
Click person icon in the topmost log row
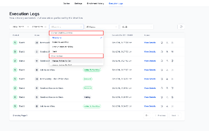pyautogui.click(x=167, y=43)
